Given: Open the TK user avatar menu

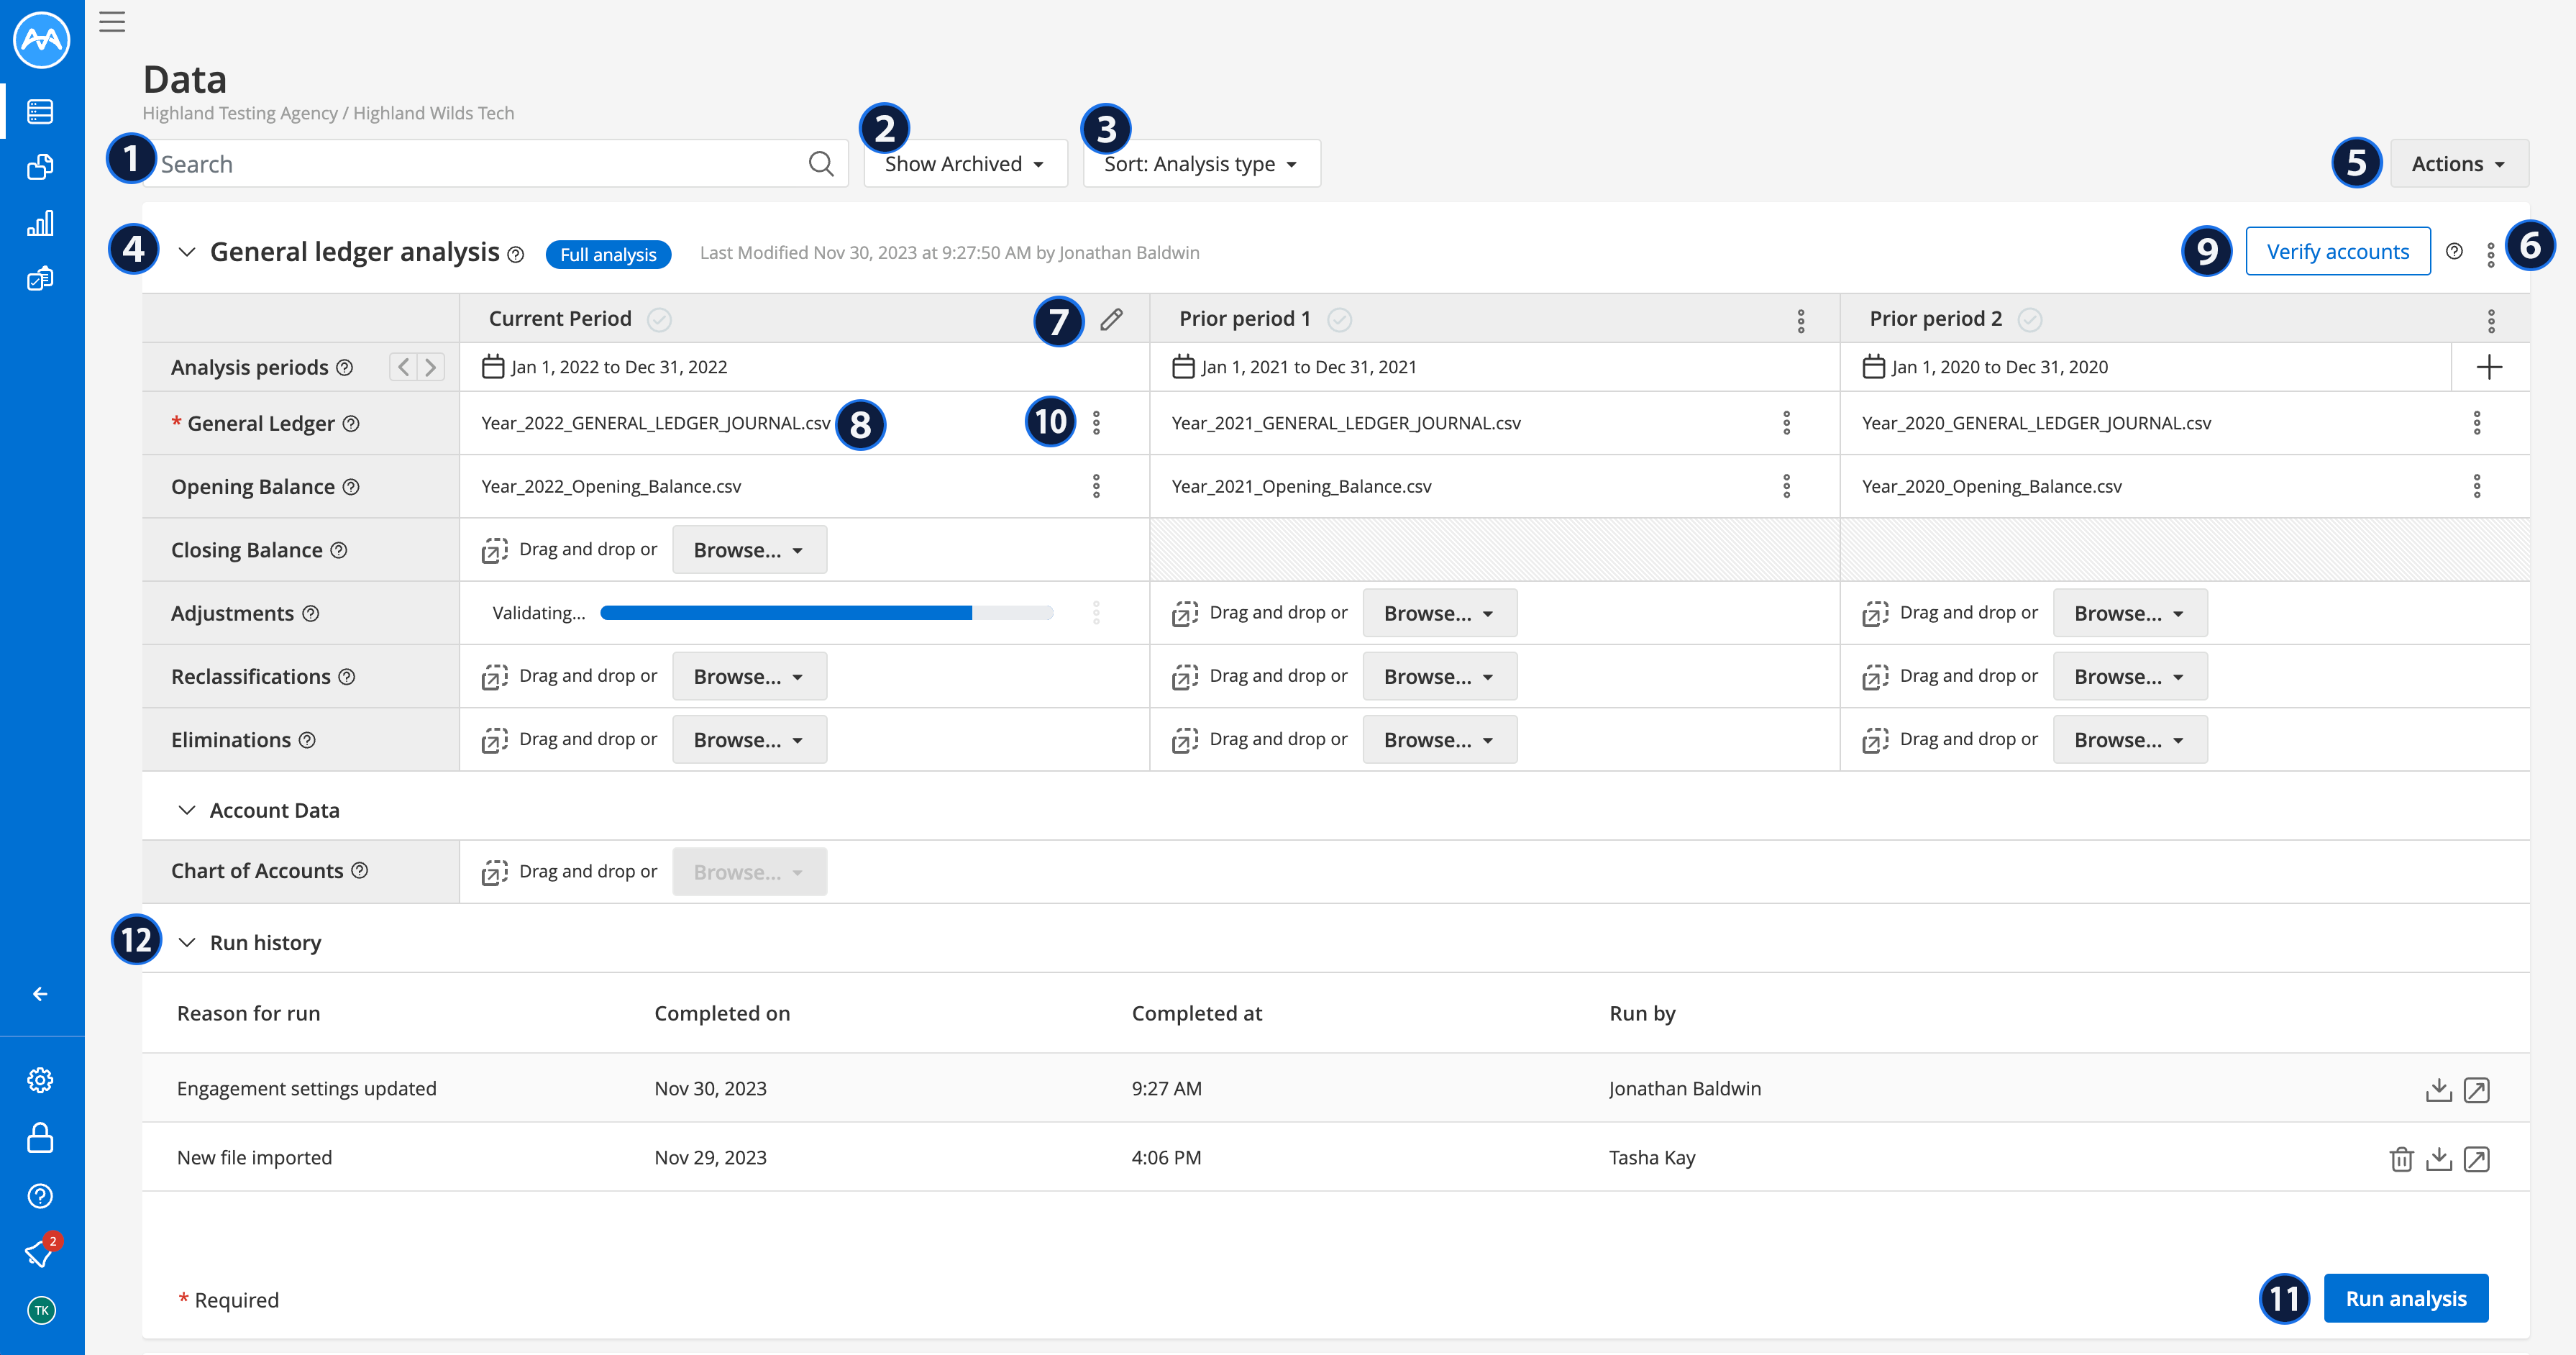Looking at the screenshot, I should (x=41, y=1310).
